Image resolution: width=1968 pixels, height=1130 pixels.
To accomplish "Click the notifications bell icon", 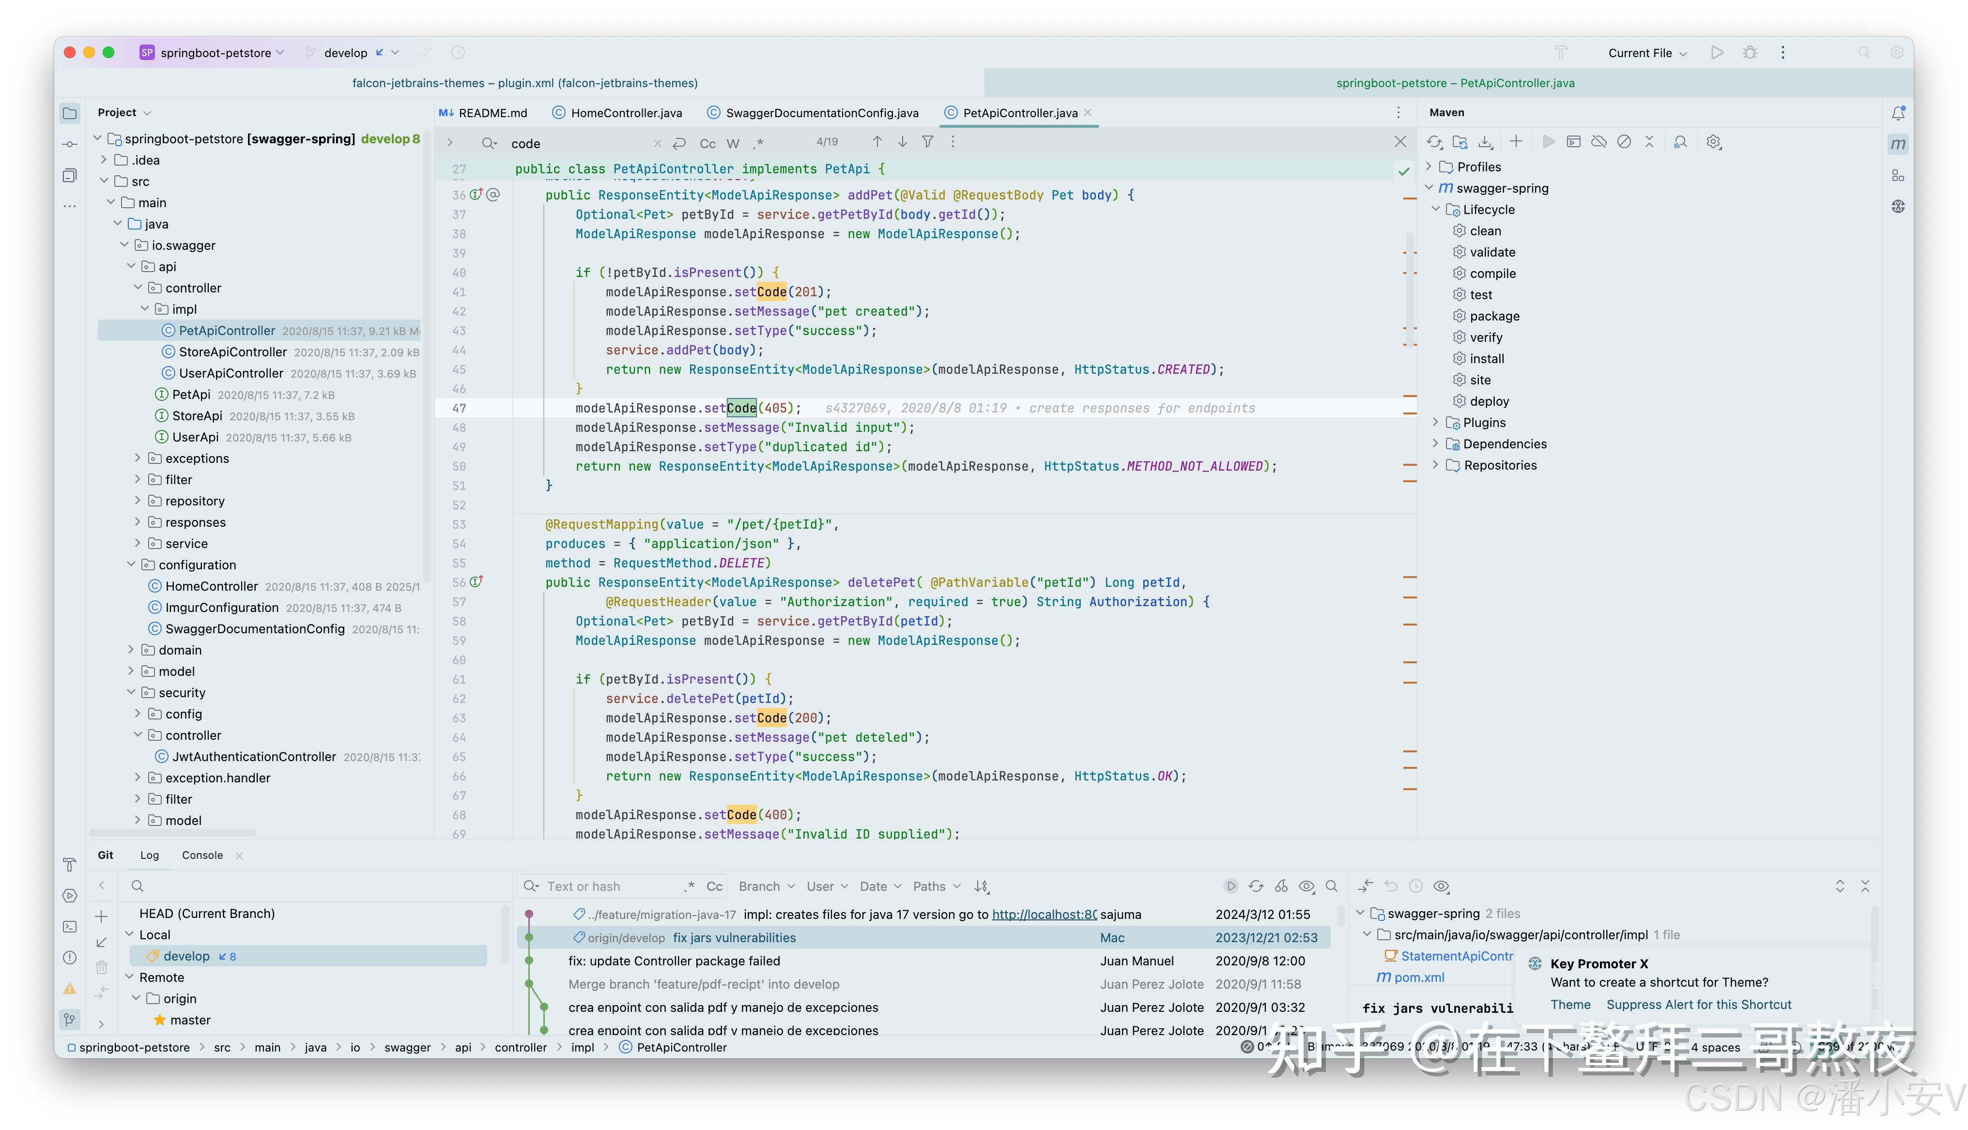I will click(1898, 113).
